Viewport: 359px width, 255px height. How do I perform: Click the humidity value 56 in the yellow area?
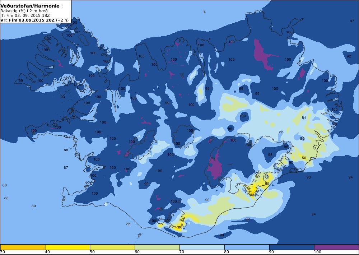pyautogui.click(x=304, y=158)
